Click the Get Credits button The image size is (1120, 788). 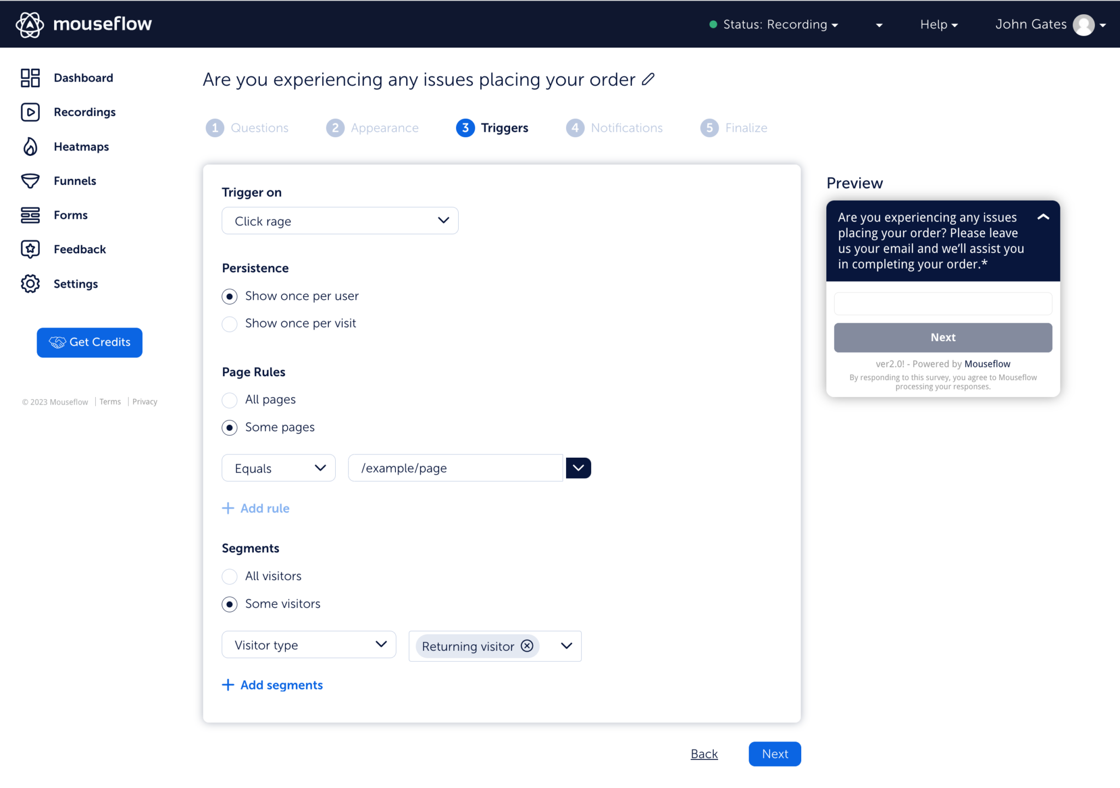click(x=89, y=342)
